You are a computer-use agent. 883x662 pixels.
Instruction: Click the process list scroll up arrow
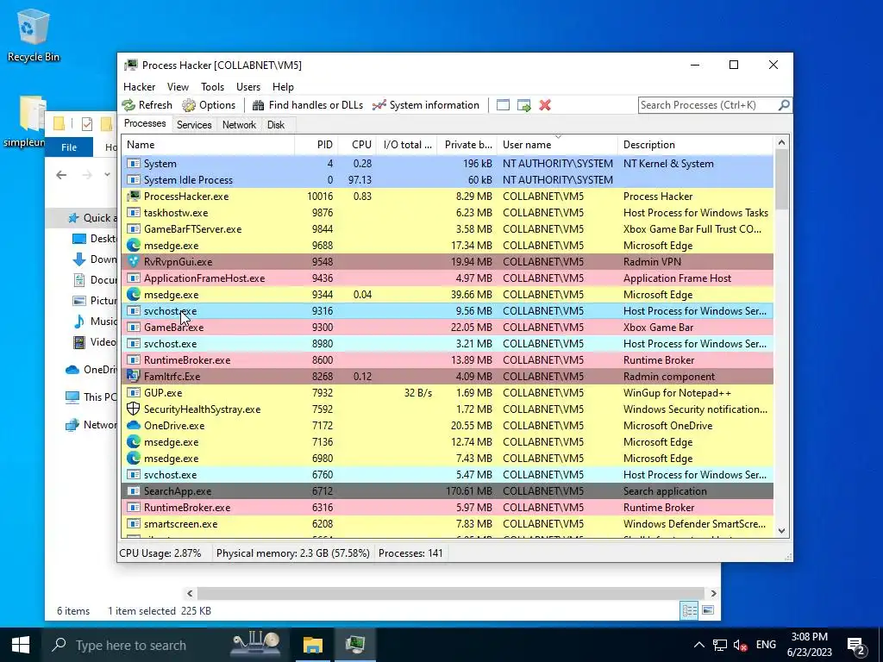(x=781, y=142)
